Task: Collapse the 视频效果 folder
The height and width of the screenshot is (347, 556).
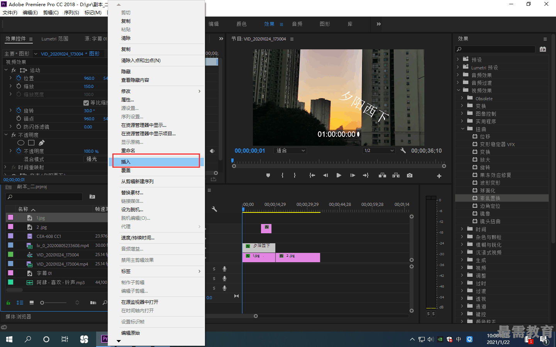Action: click(459, 90)
